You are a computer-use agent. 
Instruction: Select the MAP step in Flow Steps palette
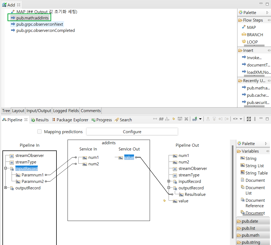point(251,27)
